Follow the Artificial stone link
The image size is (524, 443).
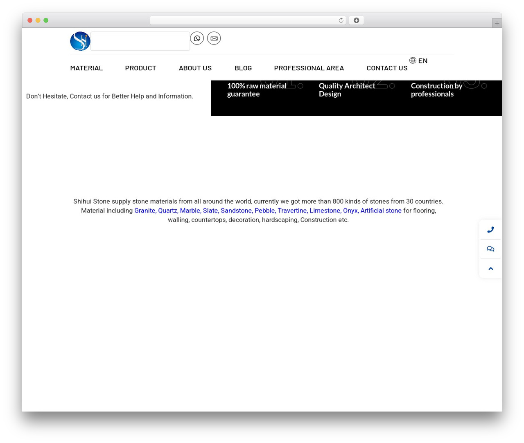(x=381, y=210)
